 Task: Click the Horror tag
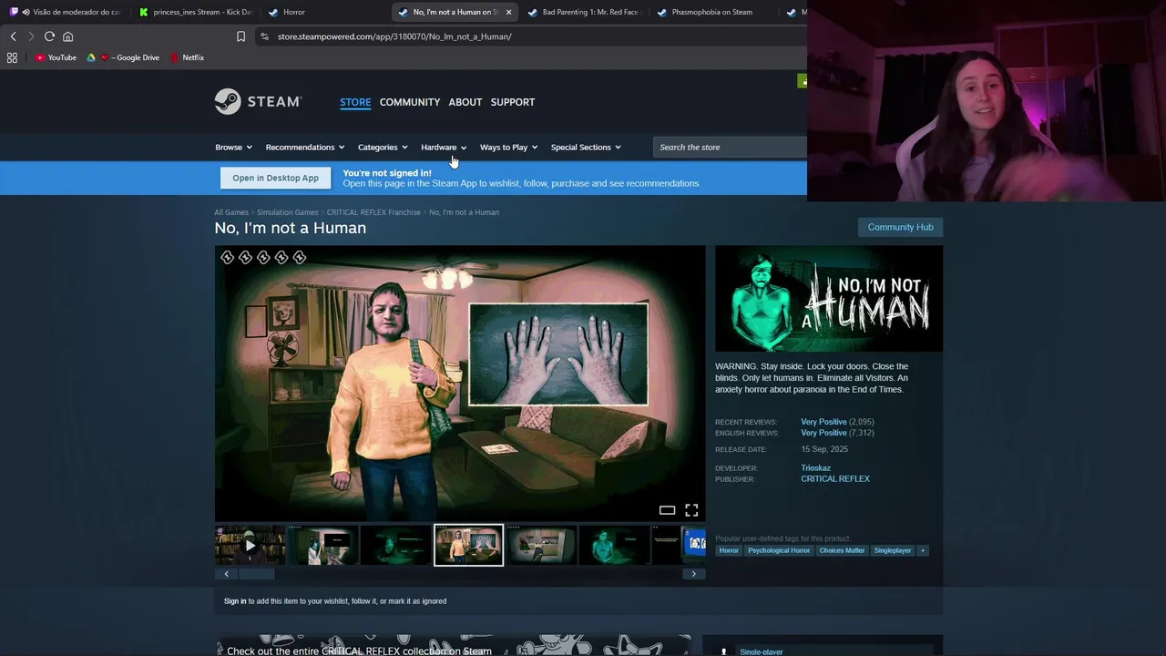(729, 550)
